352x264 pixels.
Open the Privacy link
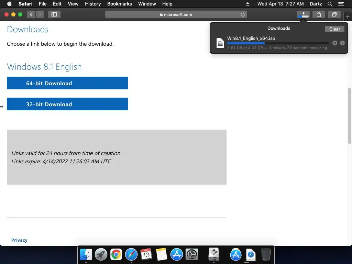(19, 240)
